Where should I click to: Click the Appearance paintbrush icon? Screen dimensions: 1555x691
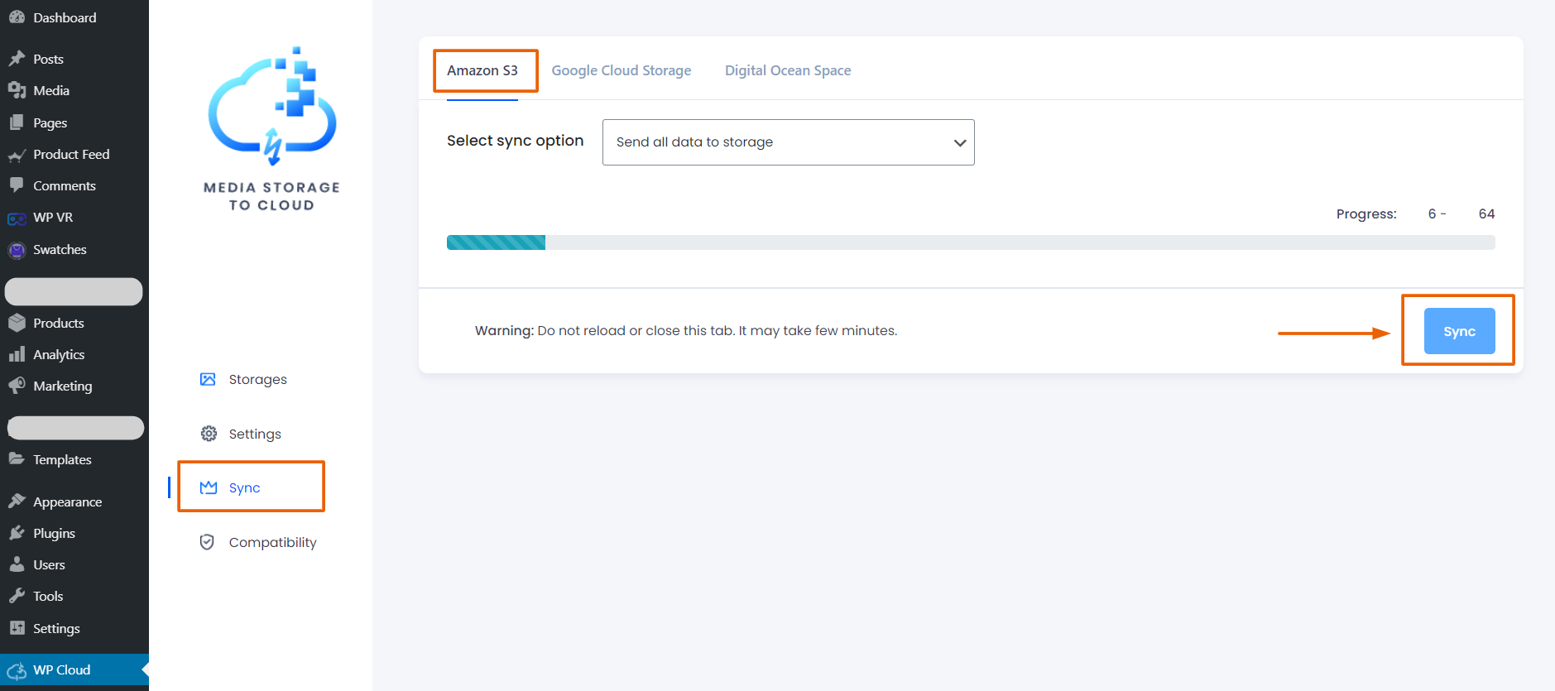17,501
